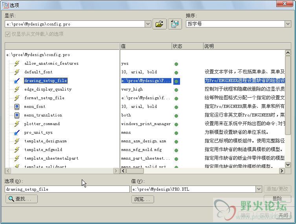Click the screen icon beside menu_translation

tap(17, 115)
